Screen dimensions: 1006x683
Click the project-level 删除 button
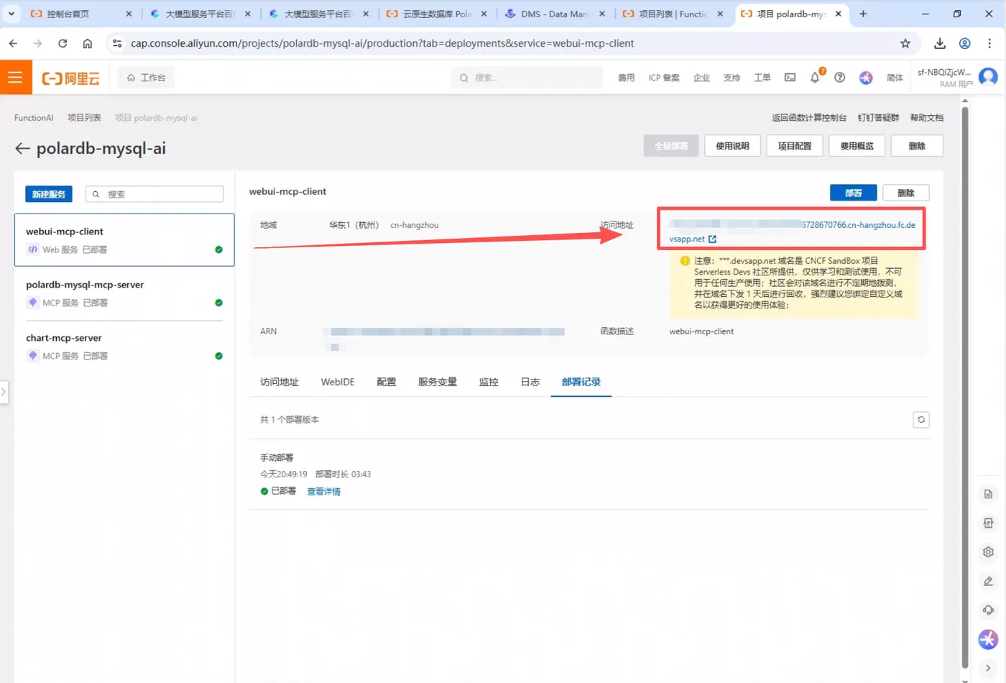click(x=917, y=146)
